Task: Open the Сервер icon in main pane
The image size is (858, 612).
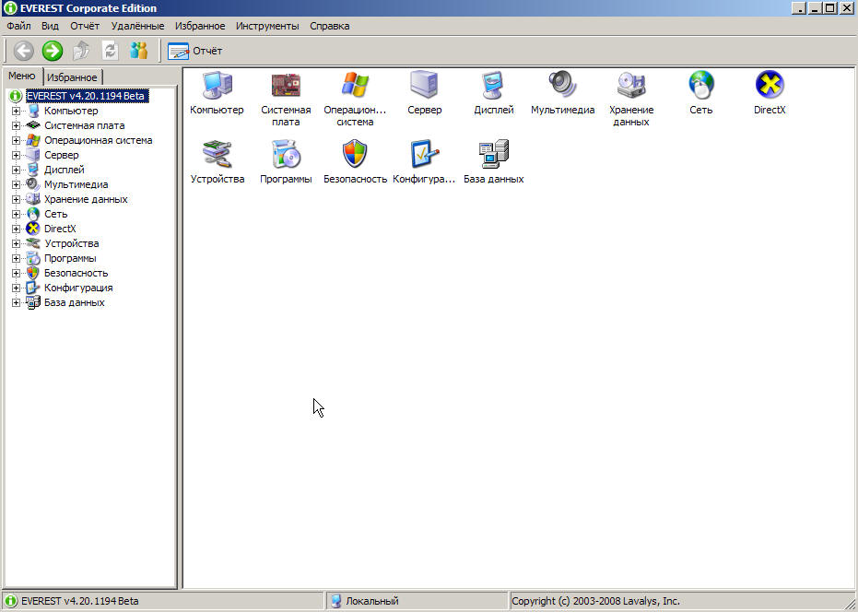Action: [424, 86]
